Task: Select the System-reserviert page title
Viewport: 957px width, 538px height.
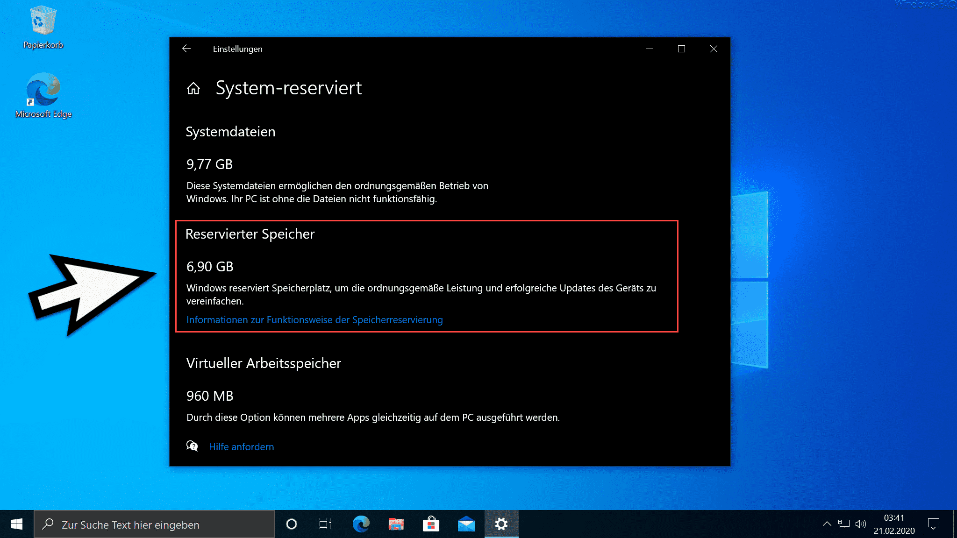Action: pos(289,88)
